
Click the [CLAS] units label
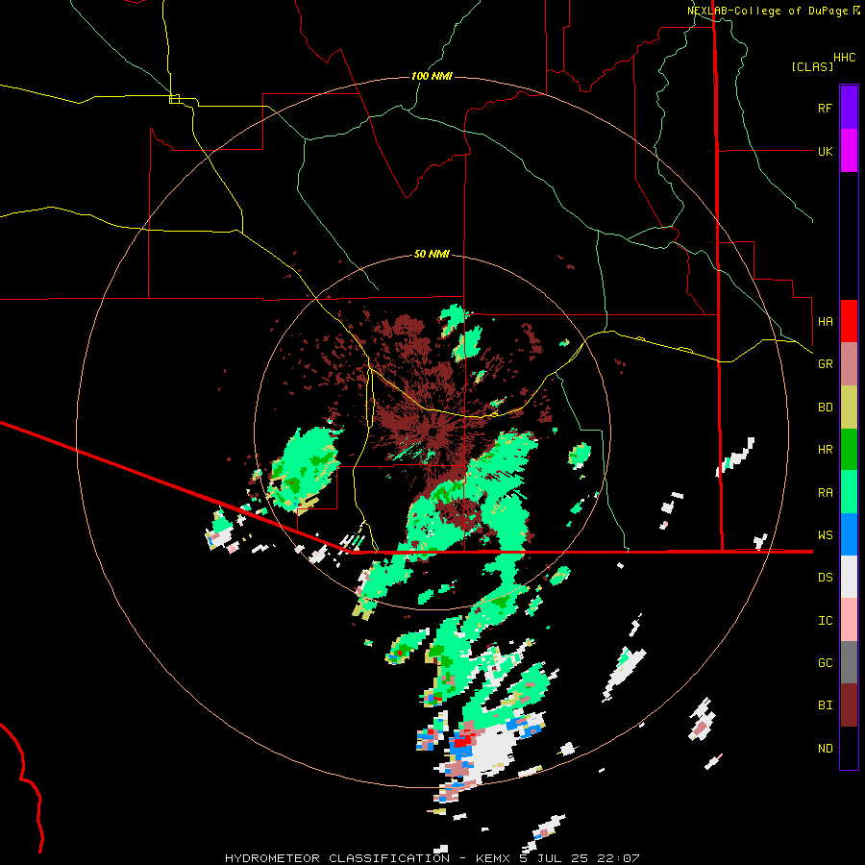click(812, 67)
